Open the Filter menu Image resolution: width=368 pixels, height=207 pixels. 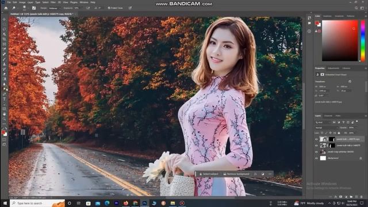(x=53, y=2)
